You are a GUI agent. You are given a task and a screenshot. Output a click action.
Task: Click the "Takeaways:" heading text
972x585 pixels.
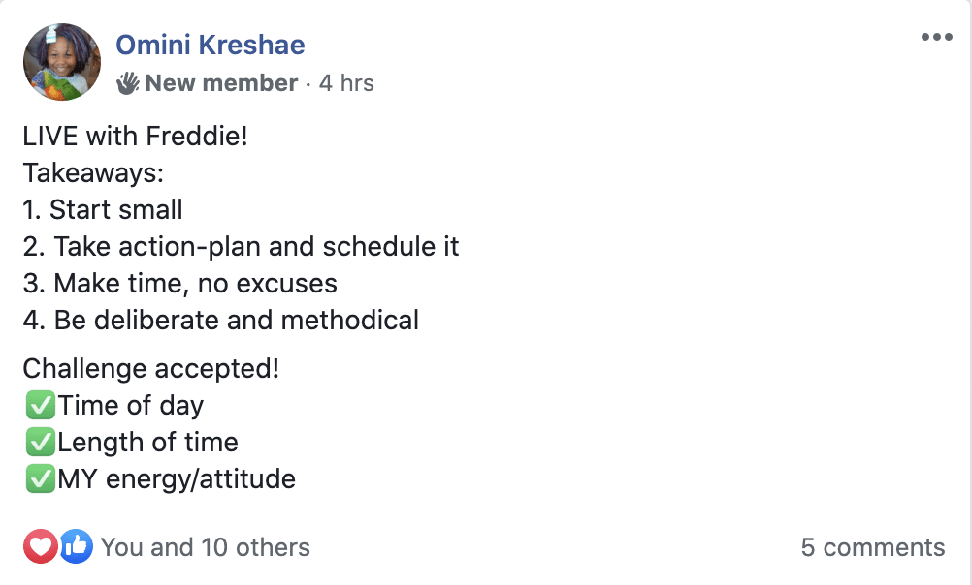coord(93,172)
